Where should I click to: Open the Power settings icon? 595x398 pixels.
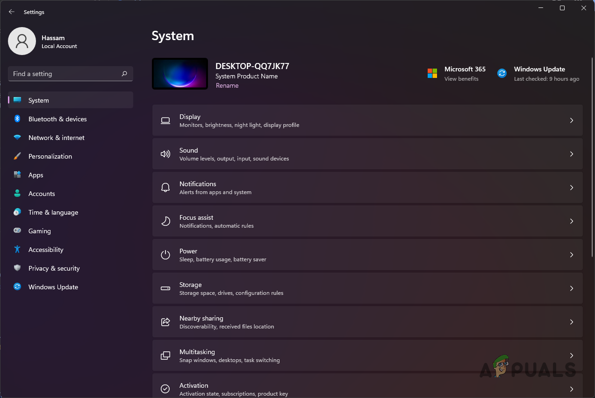point(165,254)
